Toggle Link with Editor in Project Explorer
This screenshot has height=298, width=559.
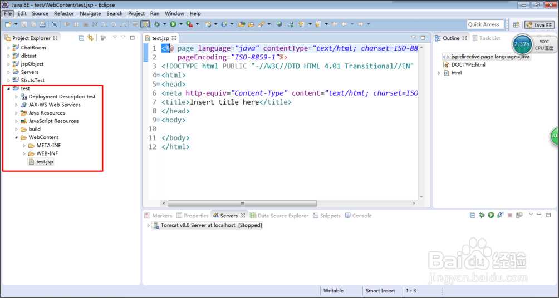pos(91,38)
